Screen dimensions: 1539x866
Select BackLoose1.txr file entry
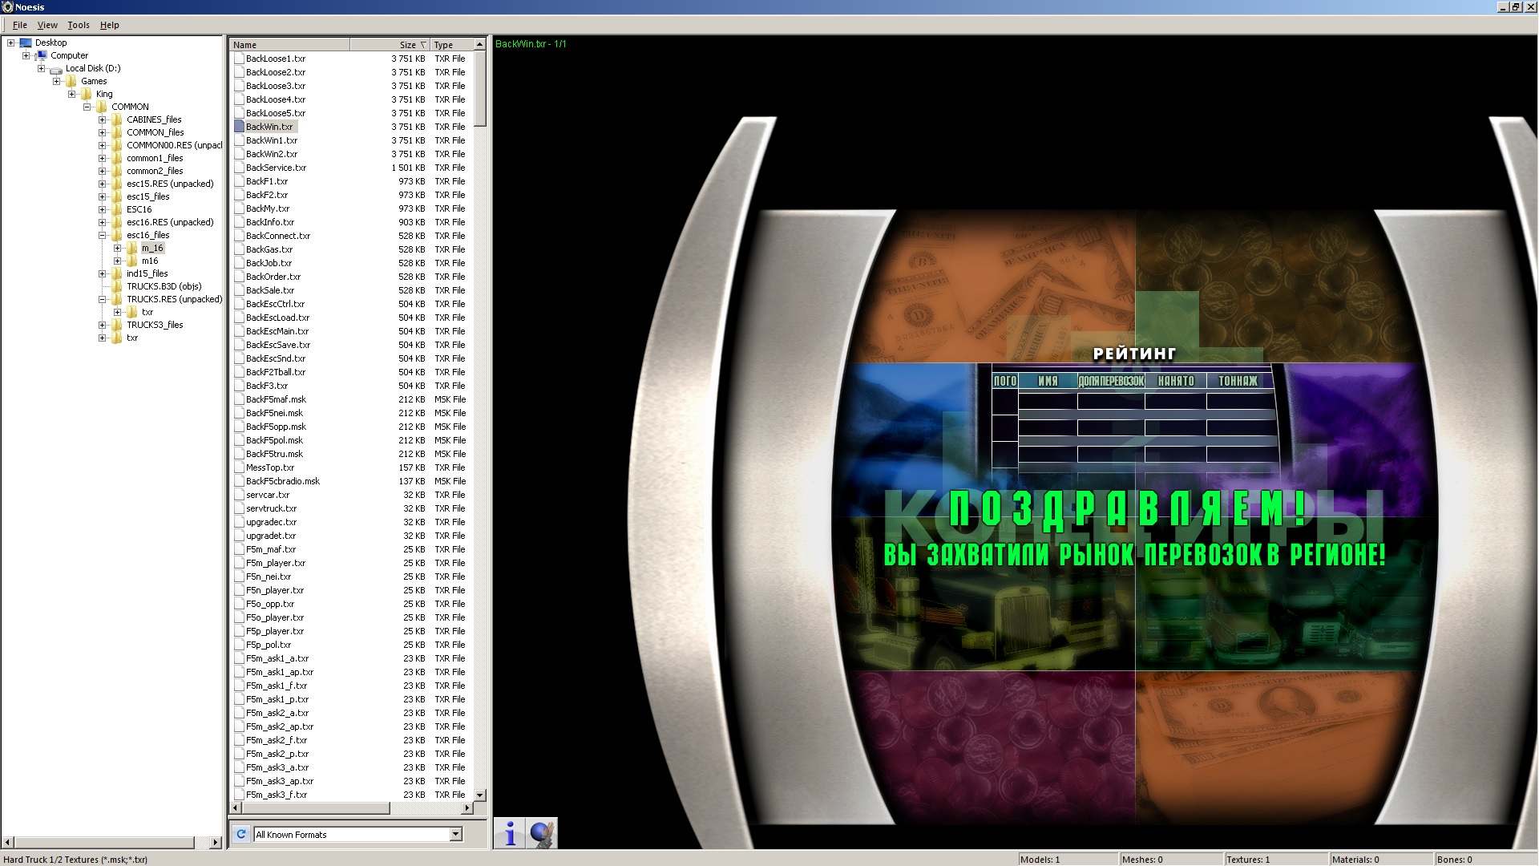(276, 59)
